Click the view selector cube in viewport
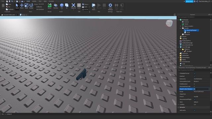 tap(169, 23)
